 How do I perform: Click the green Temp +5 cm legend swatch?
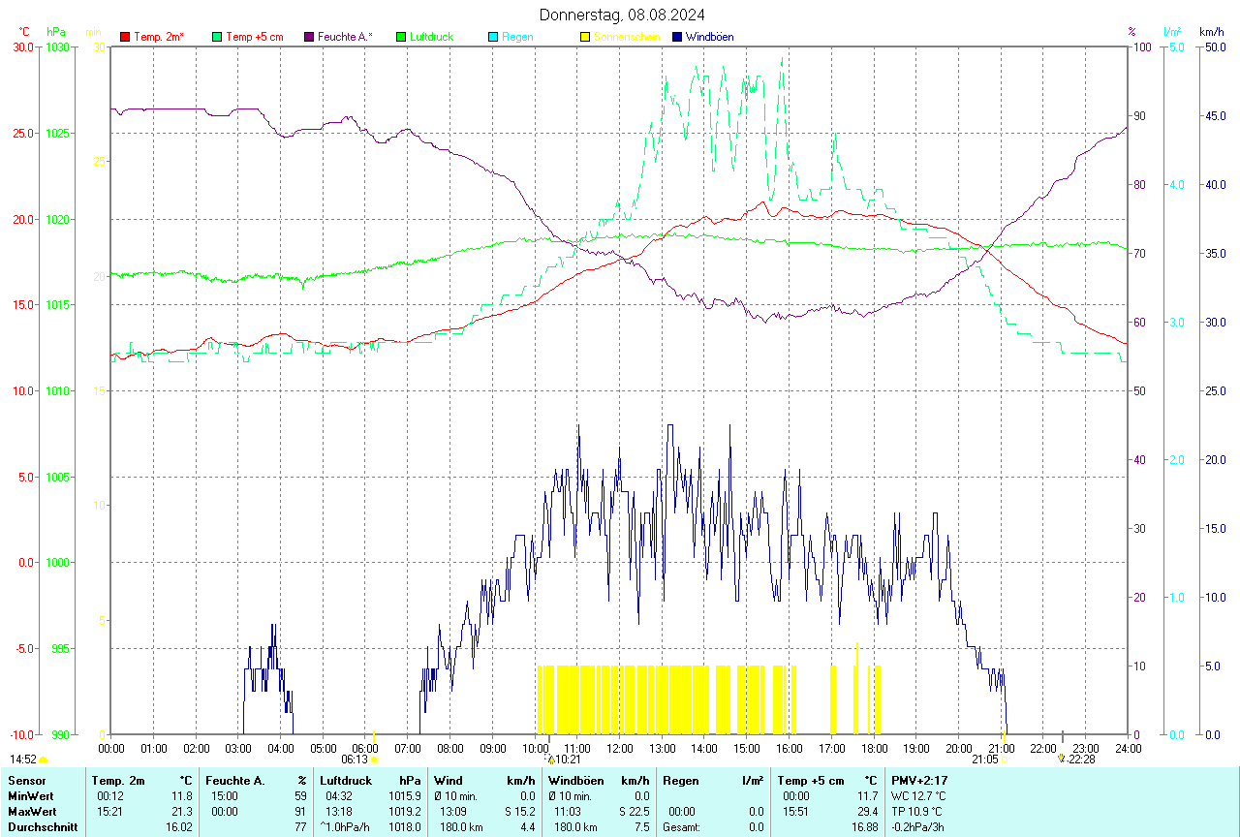(x=217, y=37)
